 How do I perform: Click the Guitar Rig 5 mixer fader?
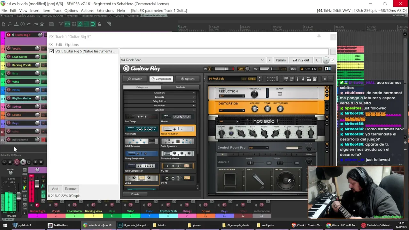37,185
